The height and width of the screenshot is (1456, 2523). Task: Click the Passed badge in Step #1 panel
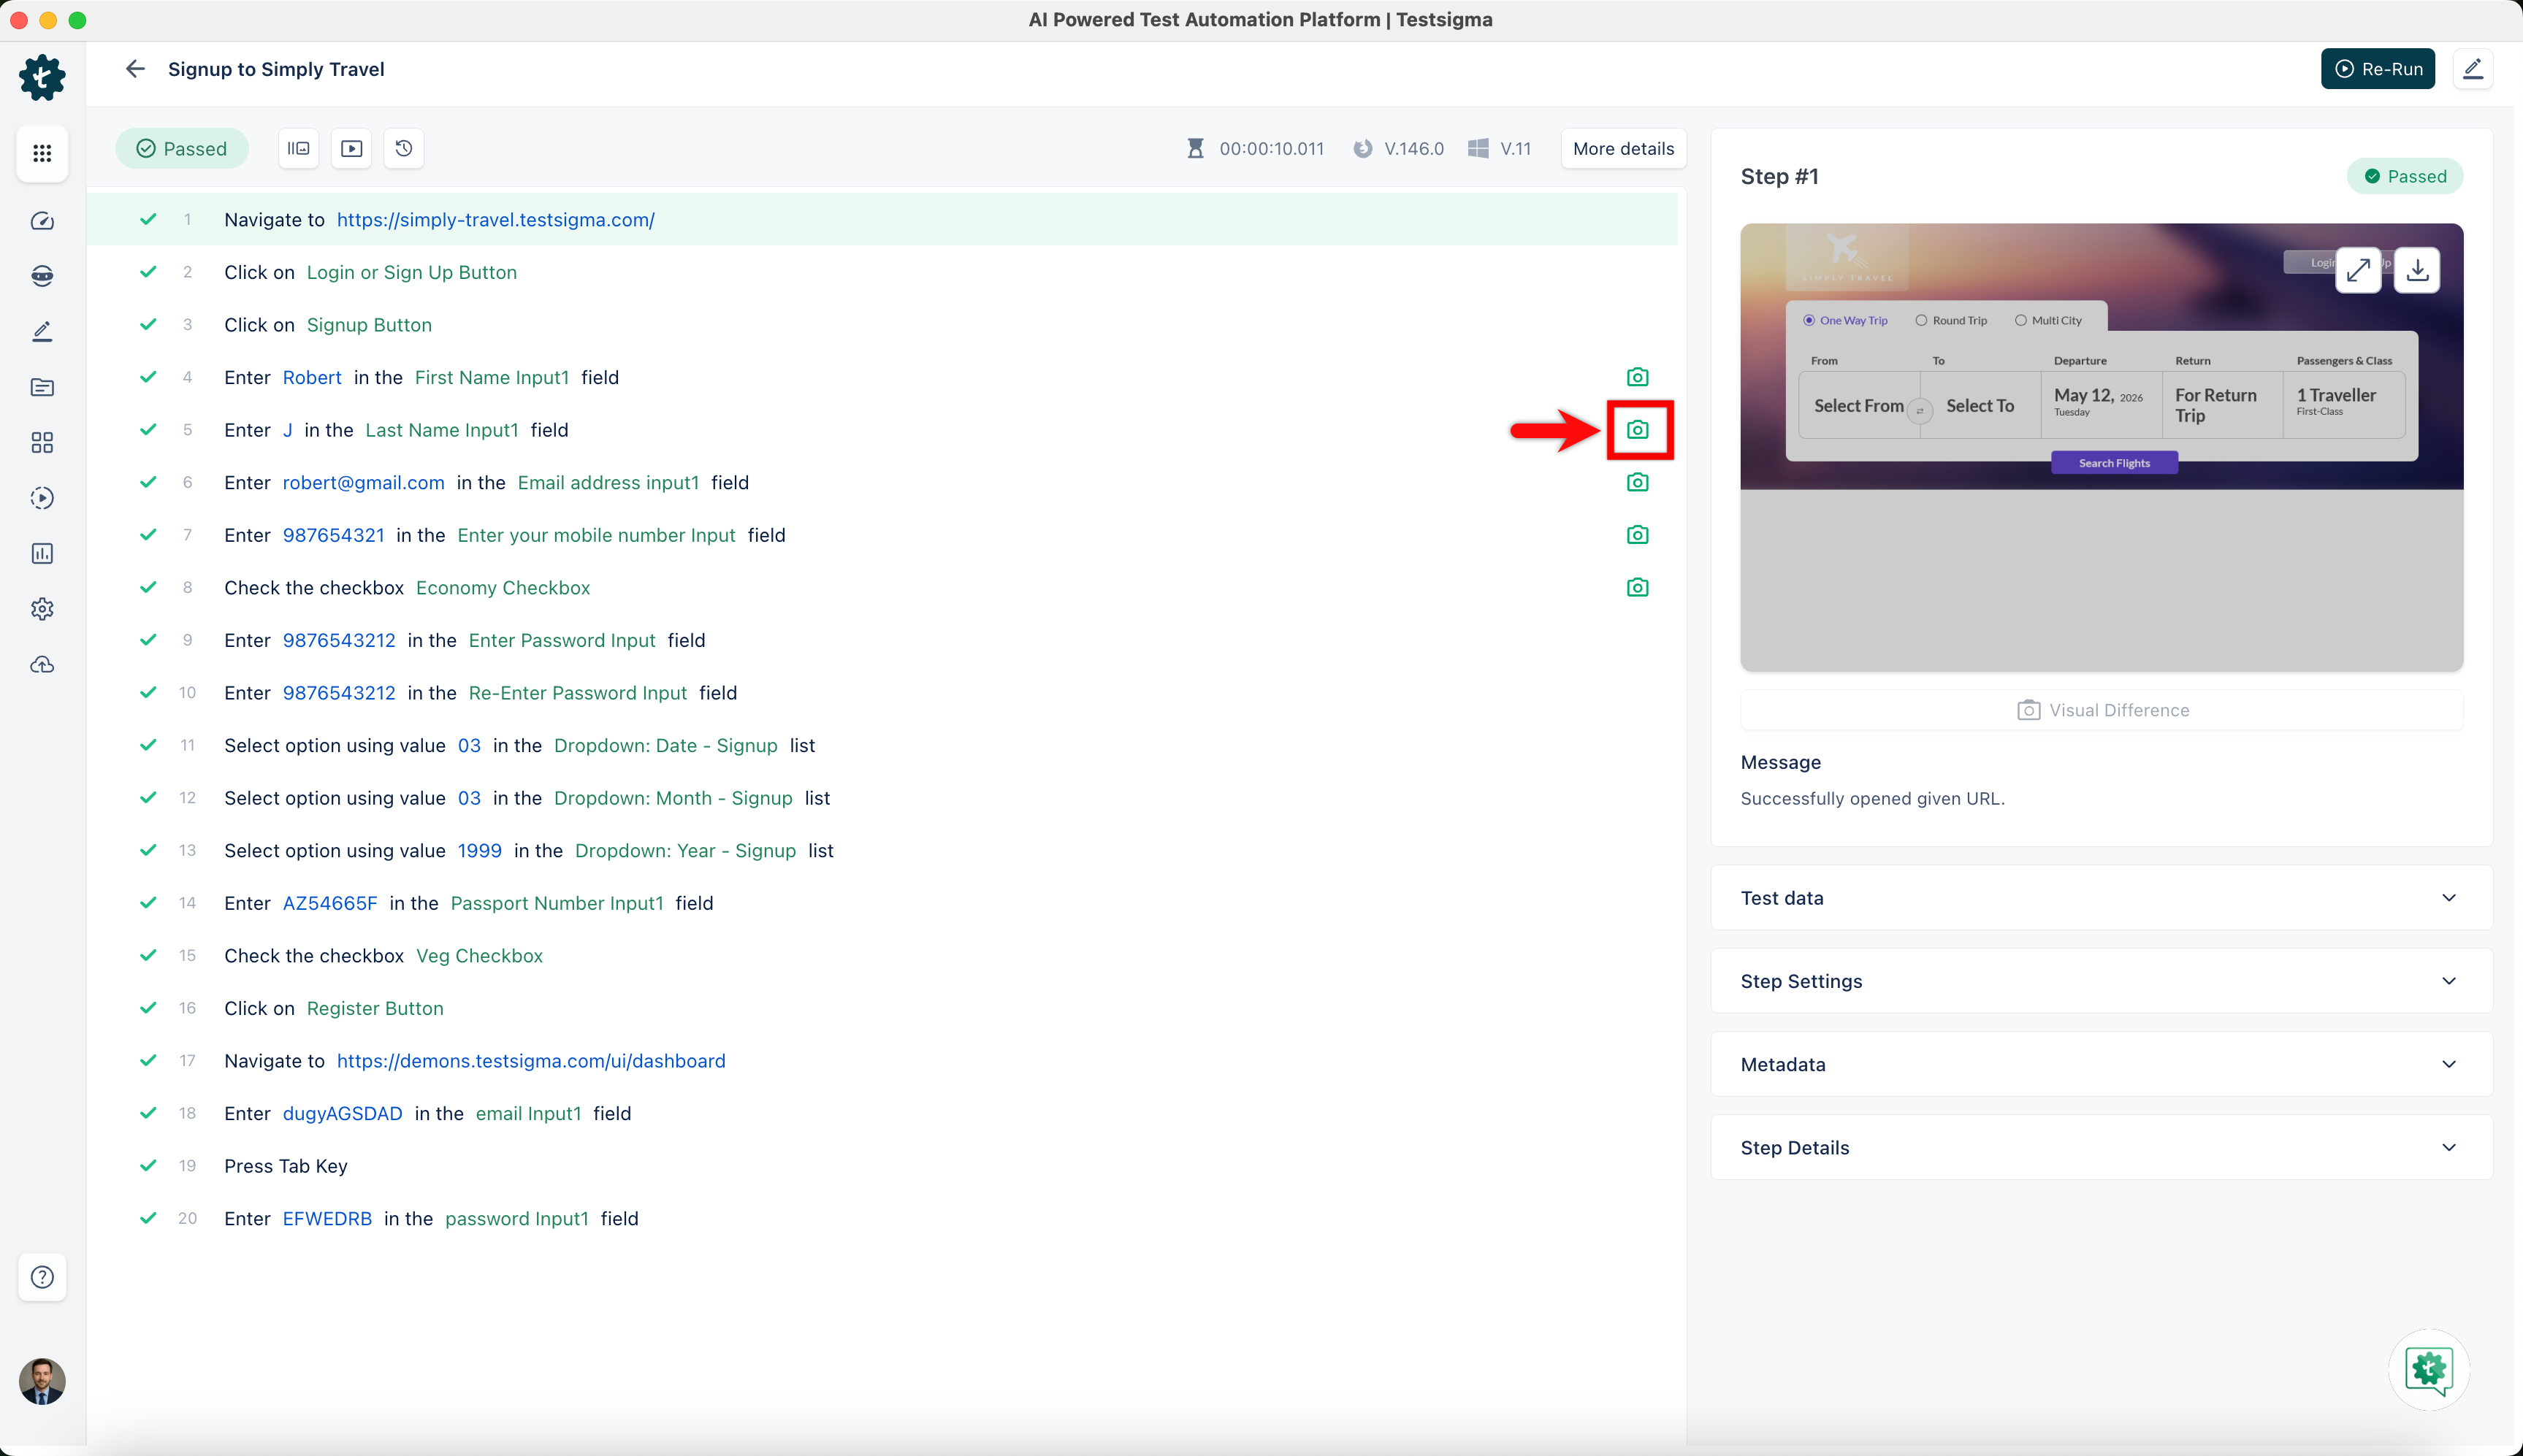[x=2405, y=177]
